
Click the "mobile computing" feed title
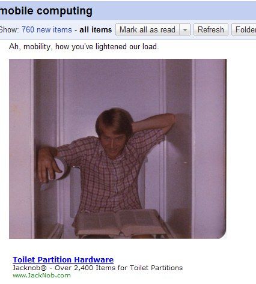click(x=46, y=11)
